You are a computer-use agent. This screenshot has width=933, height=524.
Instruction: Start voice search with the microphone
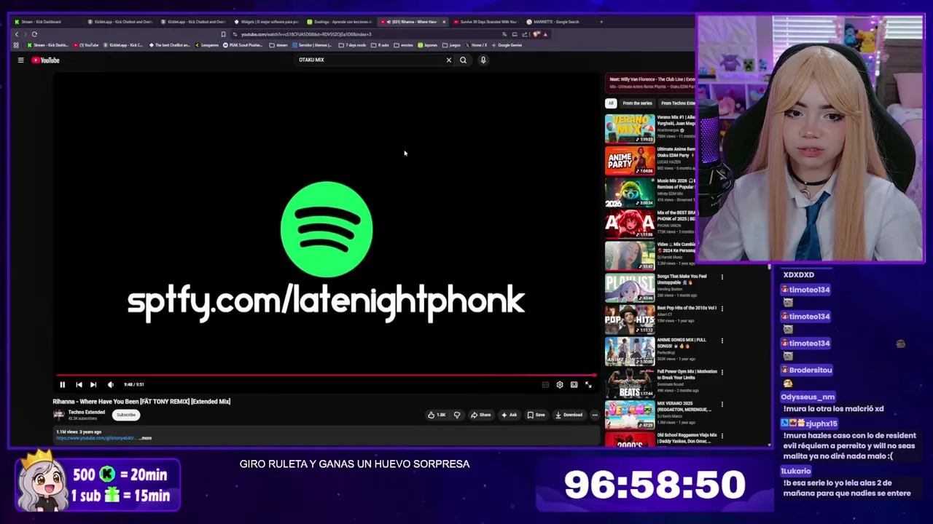(483, 60)
